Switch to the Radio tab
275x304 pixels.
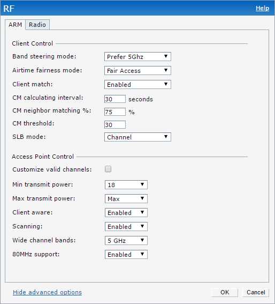click(37, 25)
